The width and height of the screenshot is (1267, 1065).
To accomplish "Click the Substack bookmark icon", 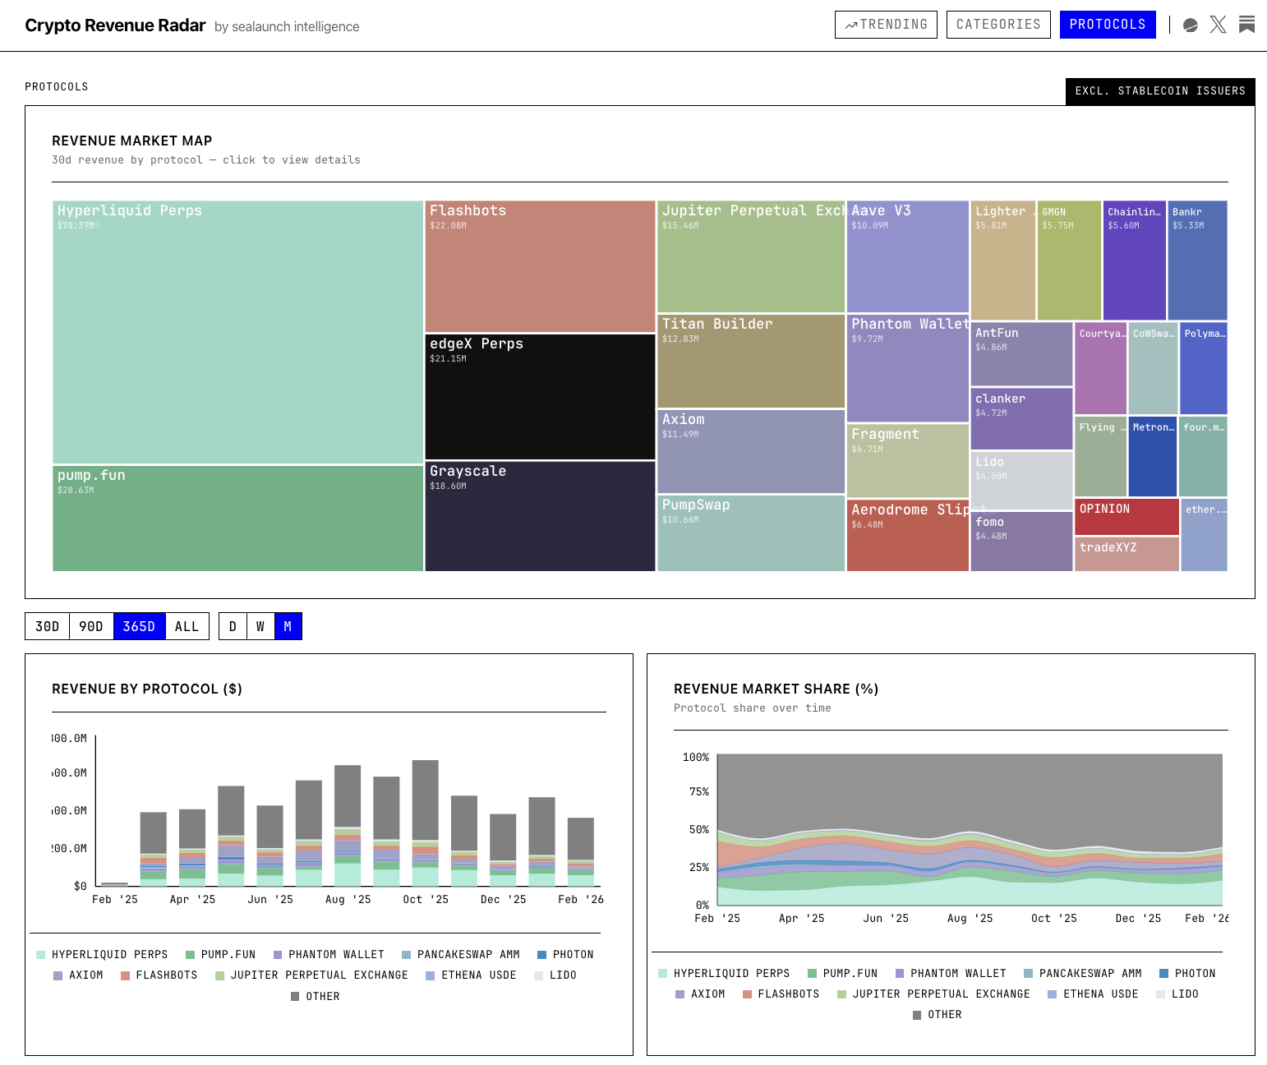I will [x=1246, y=25].
